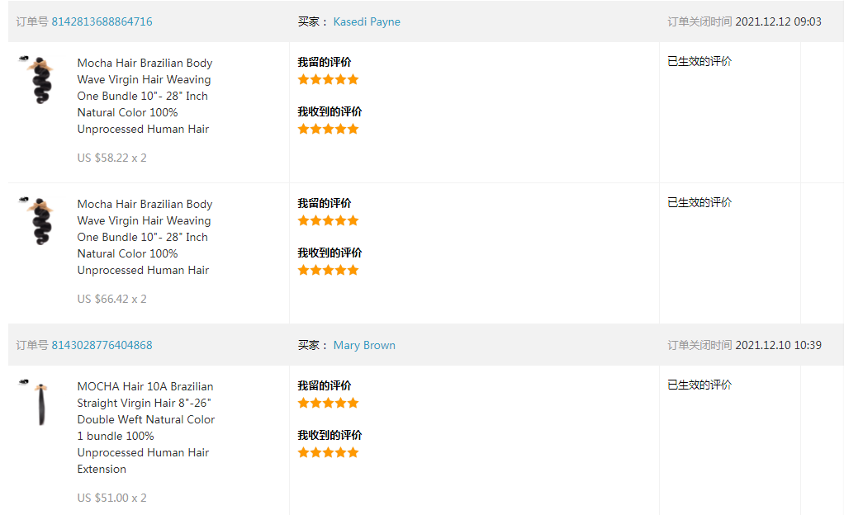The width and height of the screenshot is (844, 515).
Task: Click the first star in Kasedi's 我收到的评价 rating
Action: pyautogui.click(x=304, y=128)
